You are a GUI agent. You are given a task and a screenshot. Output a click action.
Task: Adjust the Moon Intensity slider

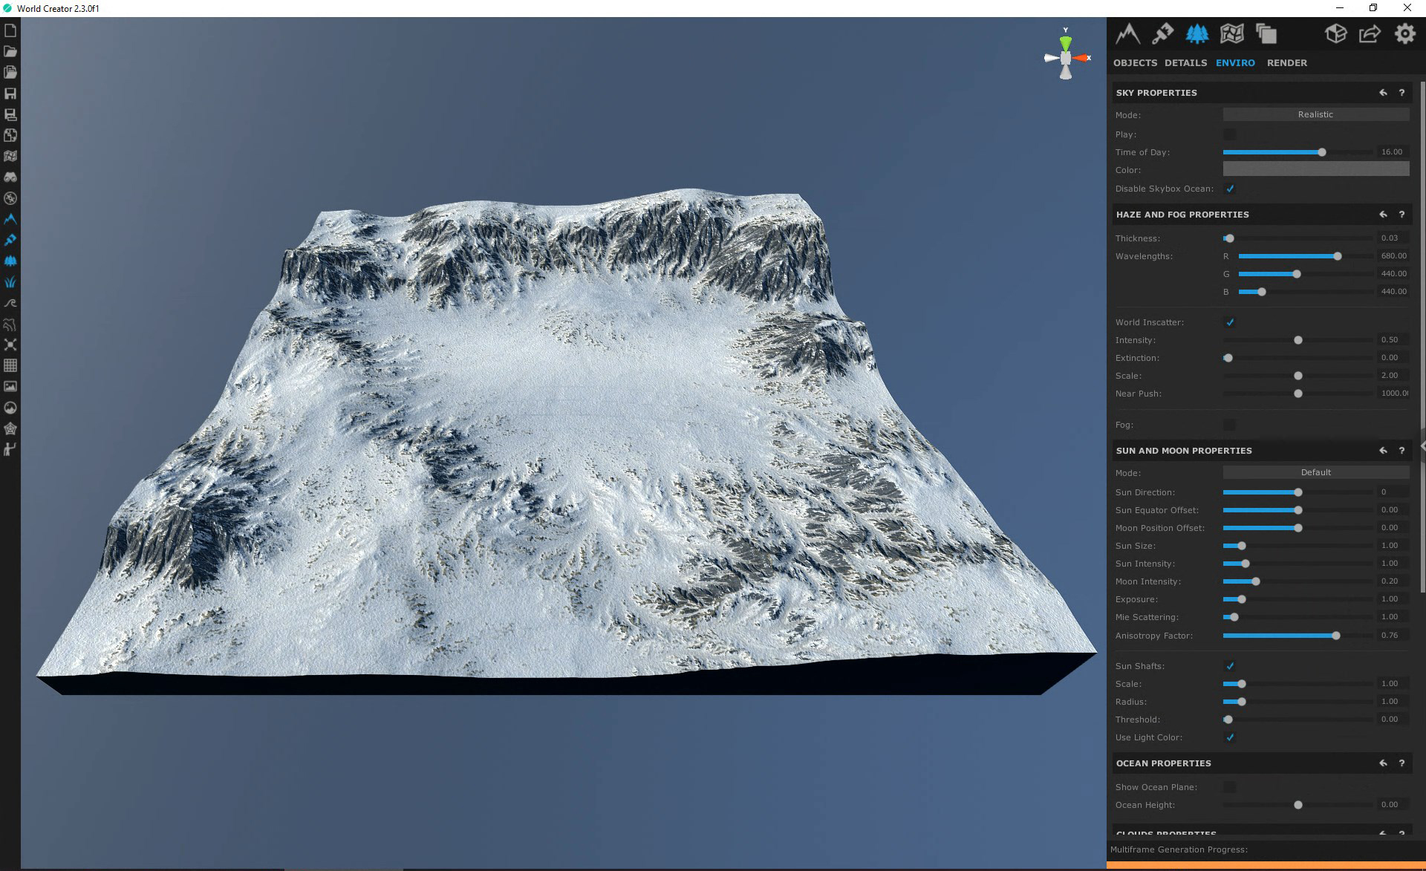(x=1298, y=581)
